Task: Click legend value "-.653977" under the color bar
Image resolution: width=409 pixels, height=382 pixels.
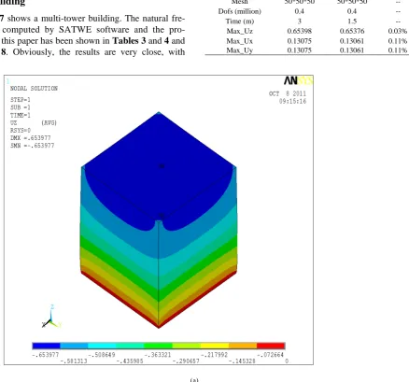Action: (46, 355)
